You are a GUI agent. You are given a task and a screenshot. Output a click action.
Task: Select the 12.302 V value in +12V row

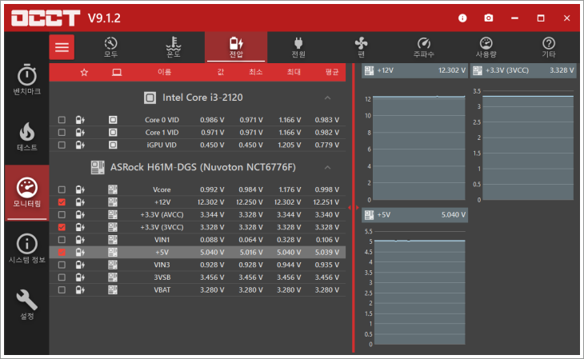tap(211, 202)
